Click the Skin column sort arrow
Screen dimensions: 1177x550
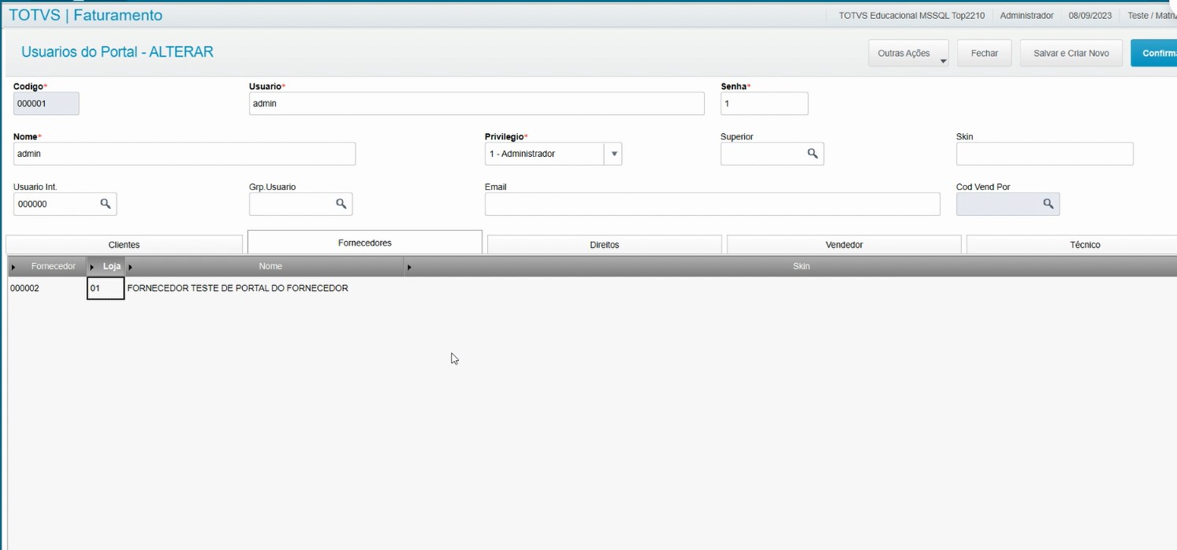tap(409, 267)
